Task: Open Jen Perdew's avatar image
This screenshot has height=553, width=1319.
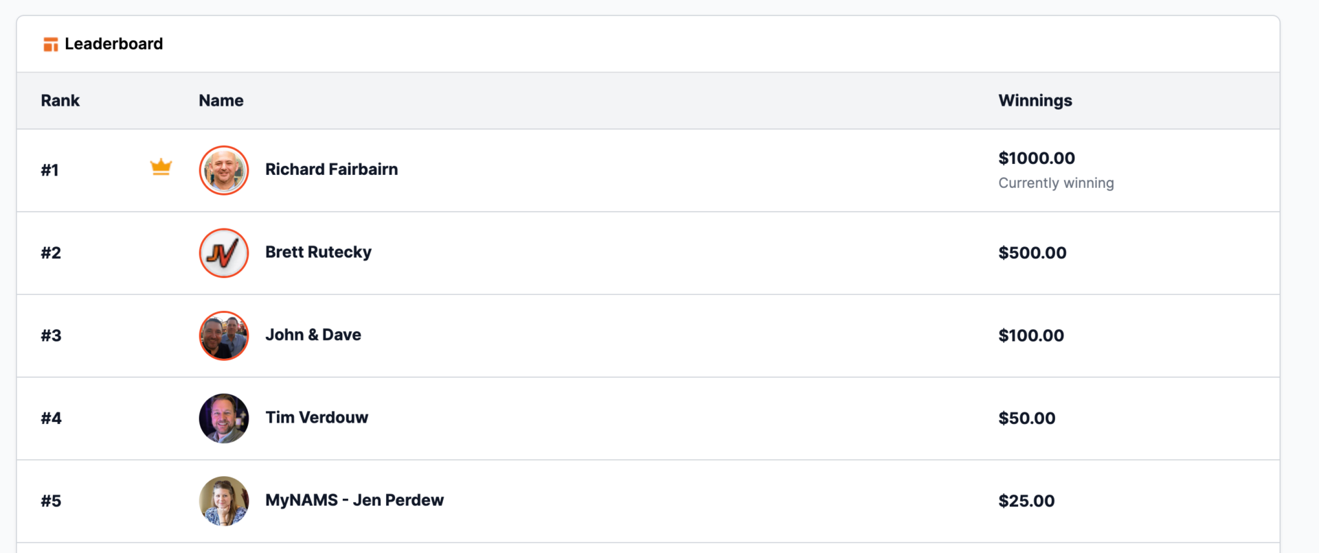Action: point(224,501)
